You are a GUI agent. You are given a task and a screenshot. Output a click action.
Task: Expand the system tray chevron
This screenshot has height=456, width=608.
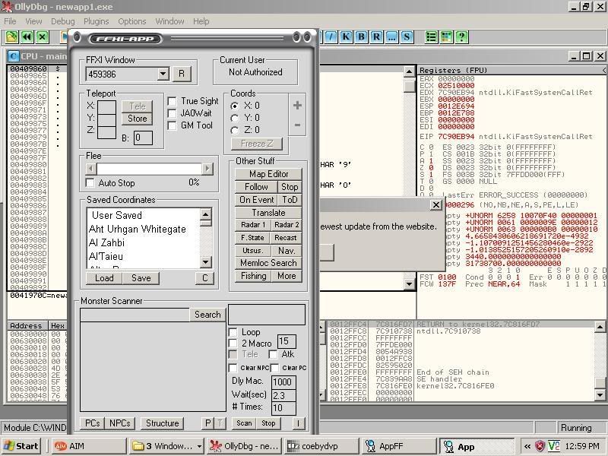click(x=527, y=446)
